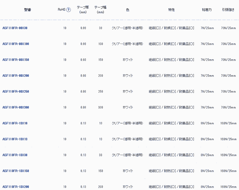Click the ASF110FR-08X150 part number
Screen dimensions: 239x190
coord(16,60)
